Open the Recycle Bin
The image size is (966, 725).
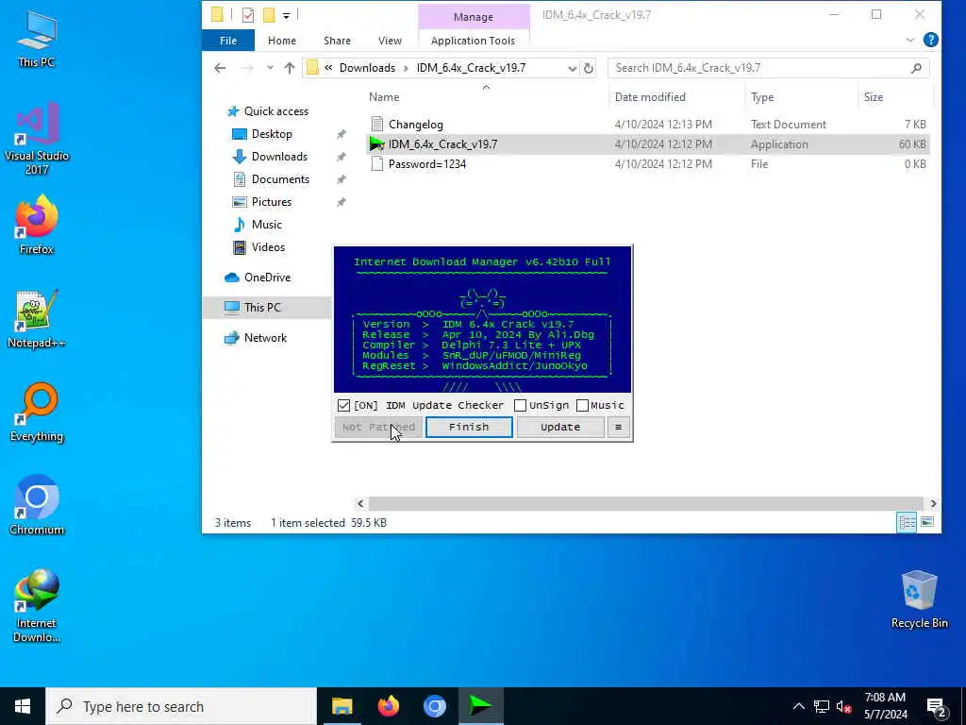[x=919, y=599]
